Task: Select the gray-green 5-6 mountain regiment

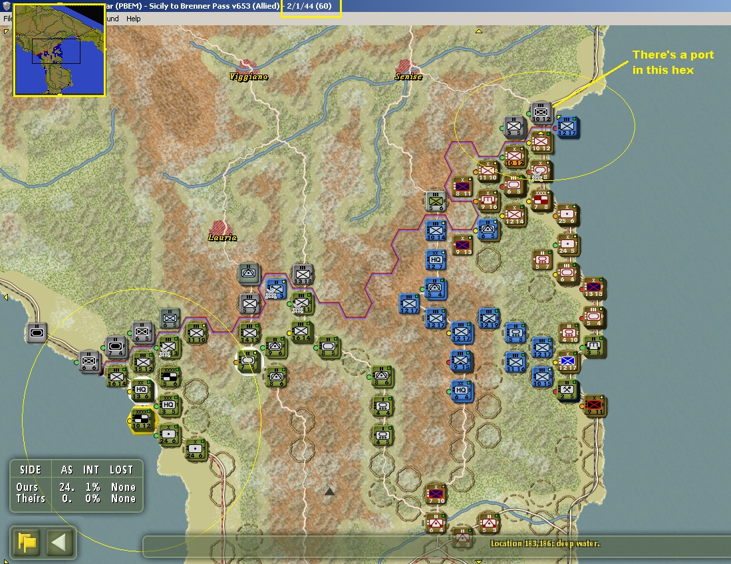Action: pyautogui.click(x=436, y=202)
